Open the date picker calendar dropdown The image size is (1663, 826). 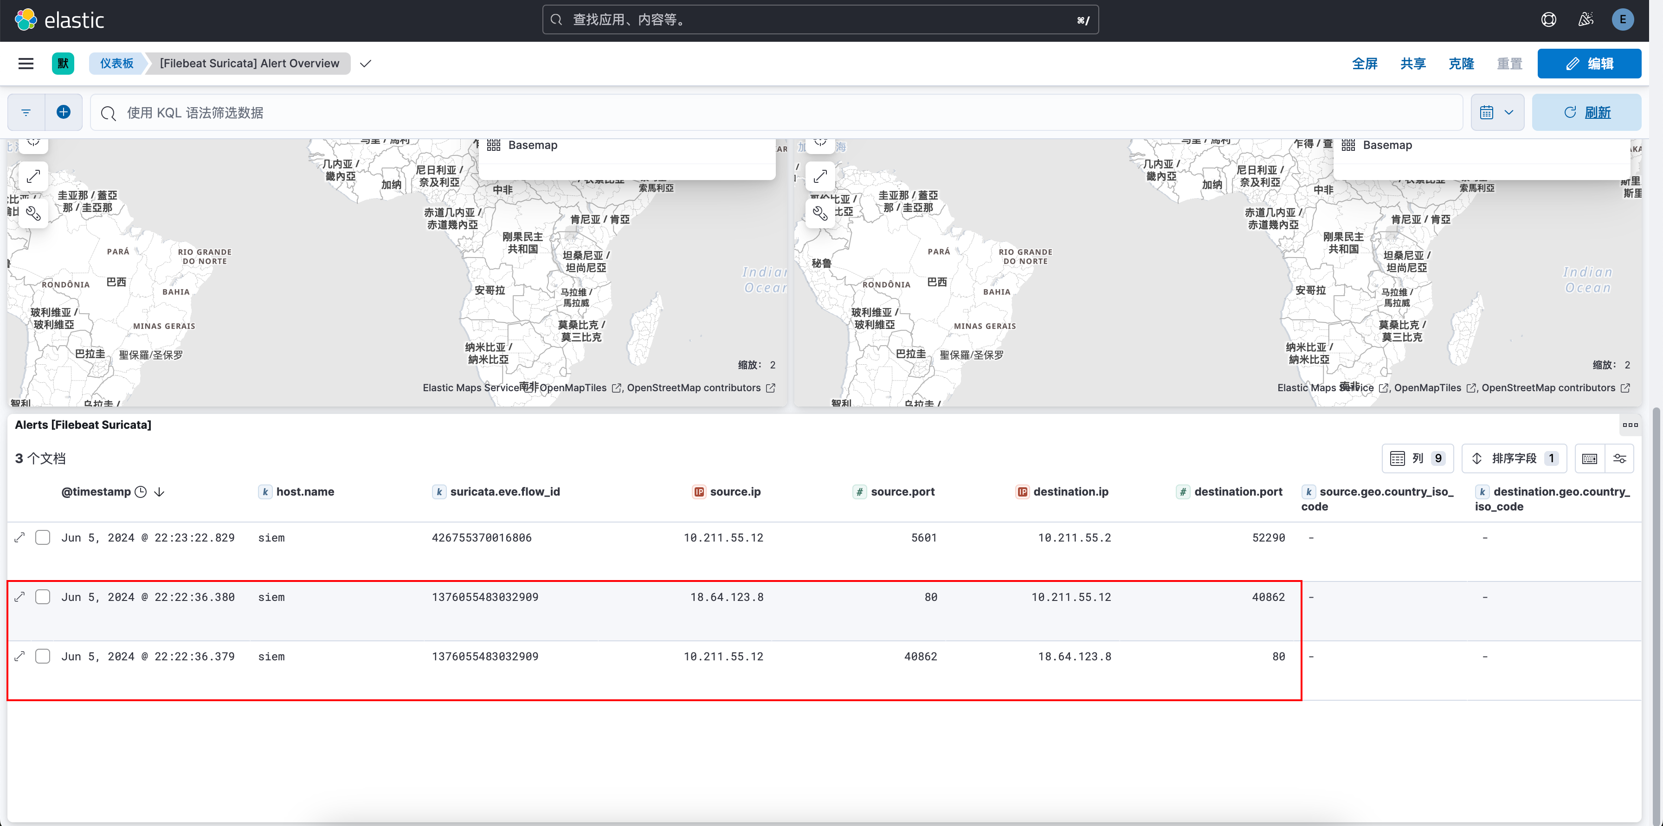[1497, 112]
